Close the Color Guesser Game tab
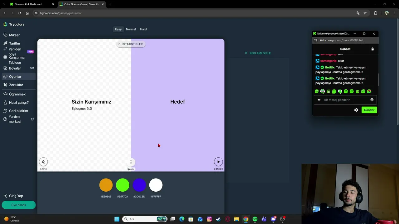Screen dimensions: 399x224 pos(103,4)
